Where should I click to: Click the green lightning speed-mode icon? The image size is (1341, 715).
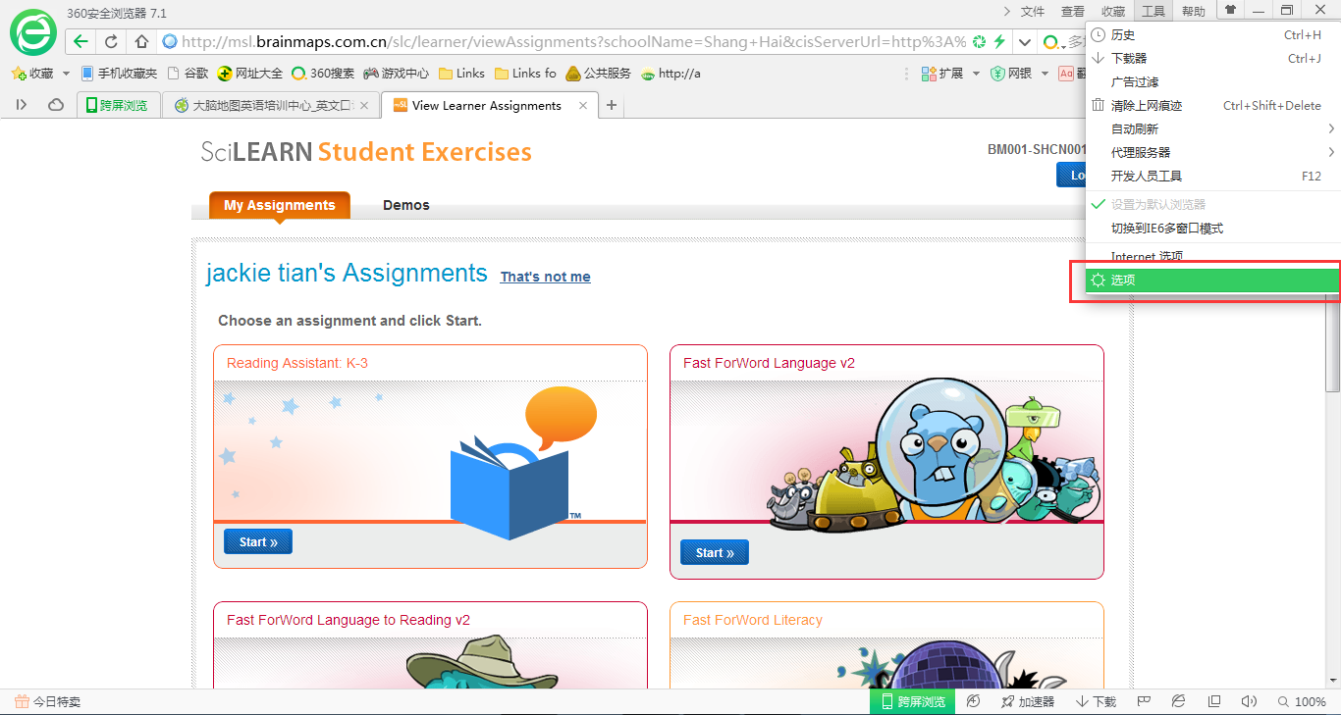[x=999, y=41]
